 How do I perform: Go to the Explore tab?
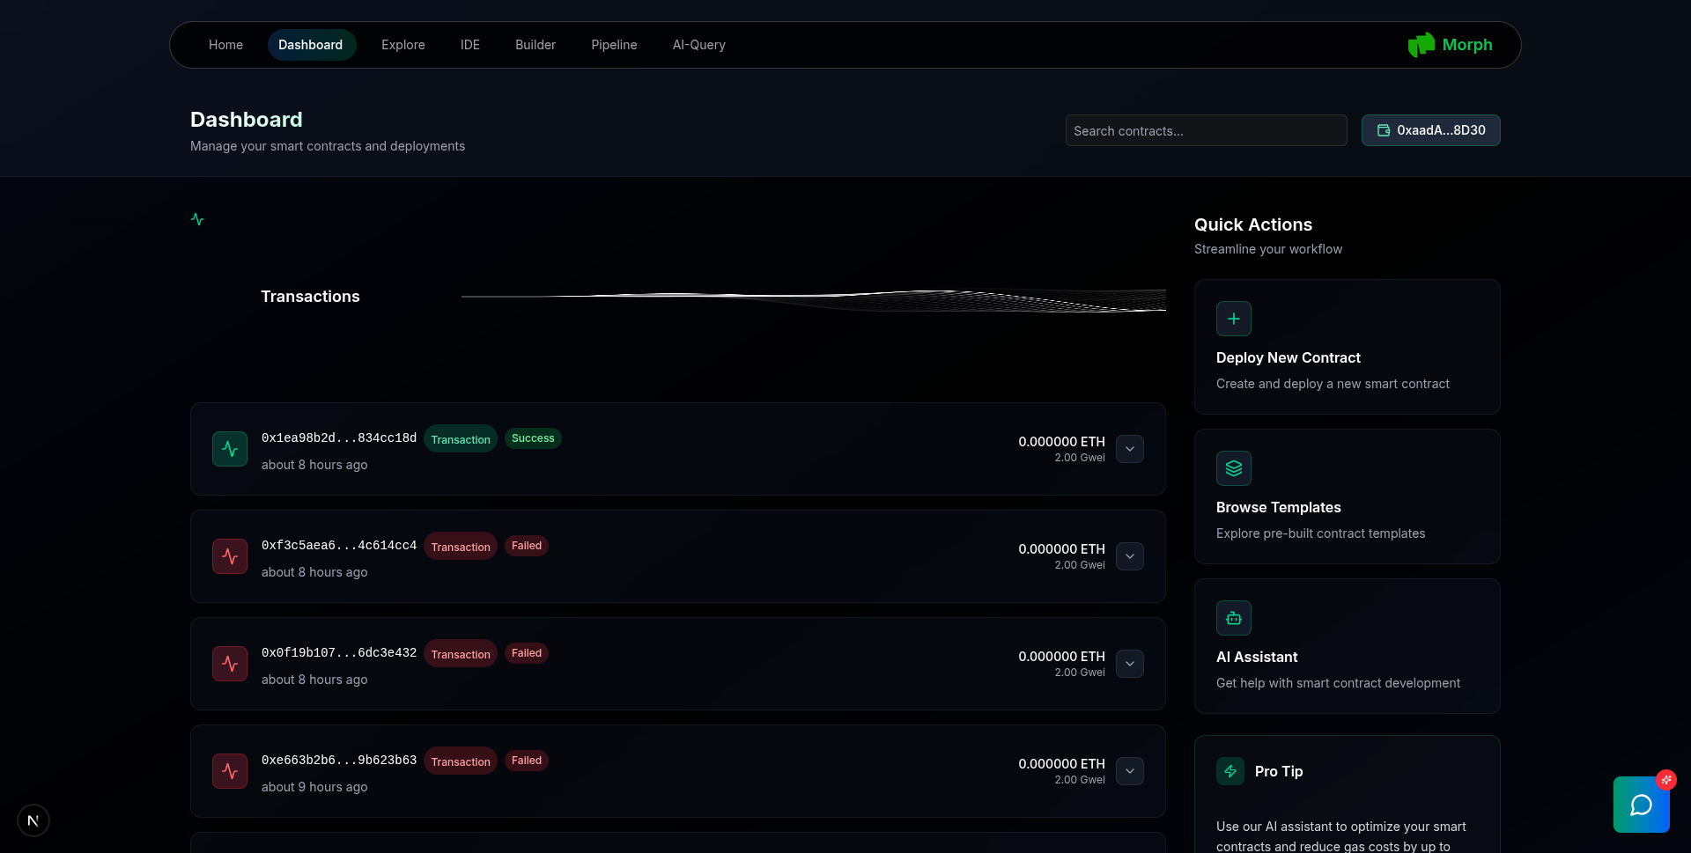tap(403, 45)
